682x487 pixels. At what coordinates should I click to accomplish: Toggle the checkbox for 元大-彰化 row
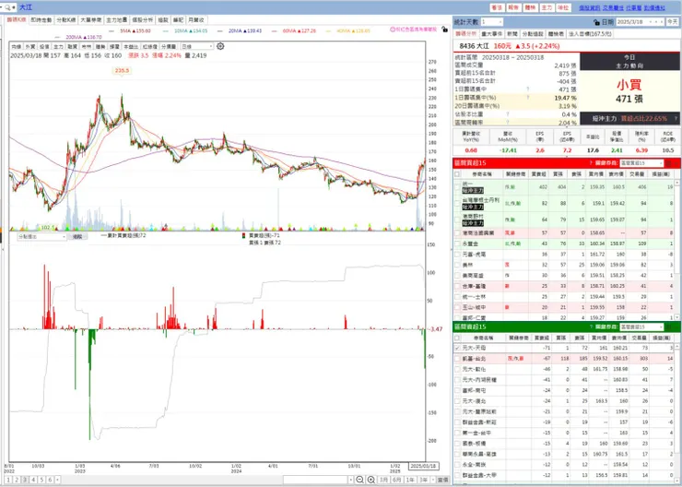click(x=457, y=370)
